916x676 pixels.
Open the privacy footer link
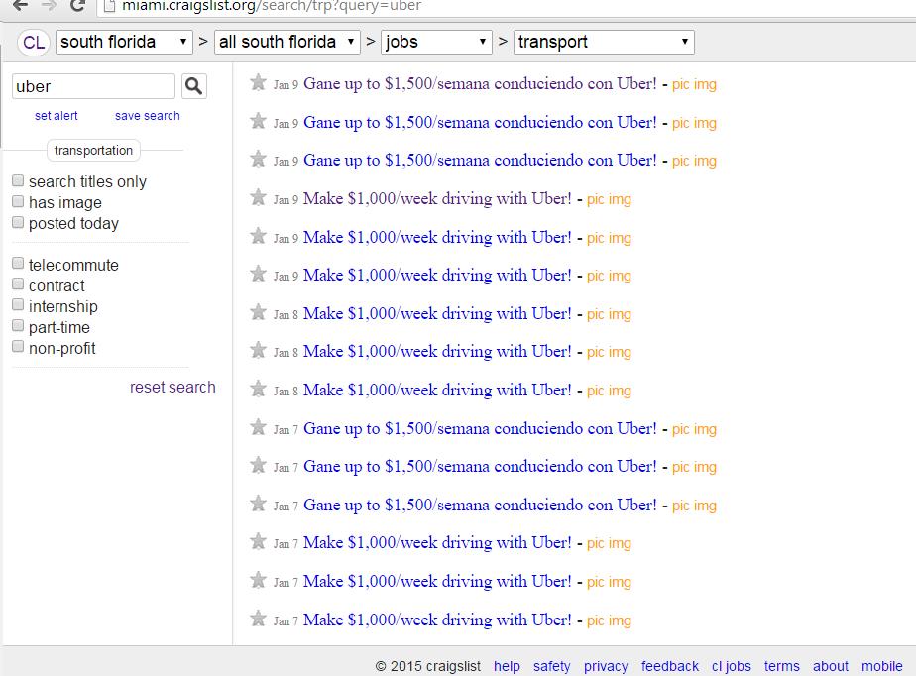coord(606,666)
